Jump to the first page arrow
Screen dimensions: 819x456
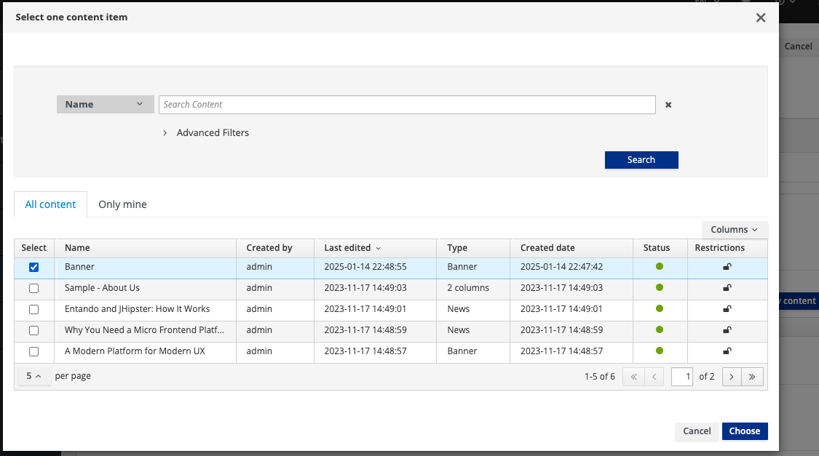633,377
